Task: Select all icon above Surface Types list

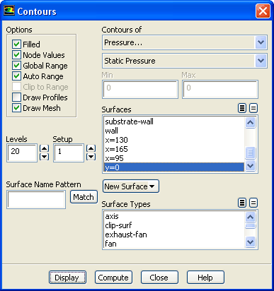Action: tap(242, 203)
